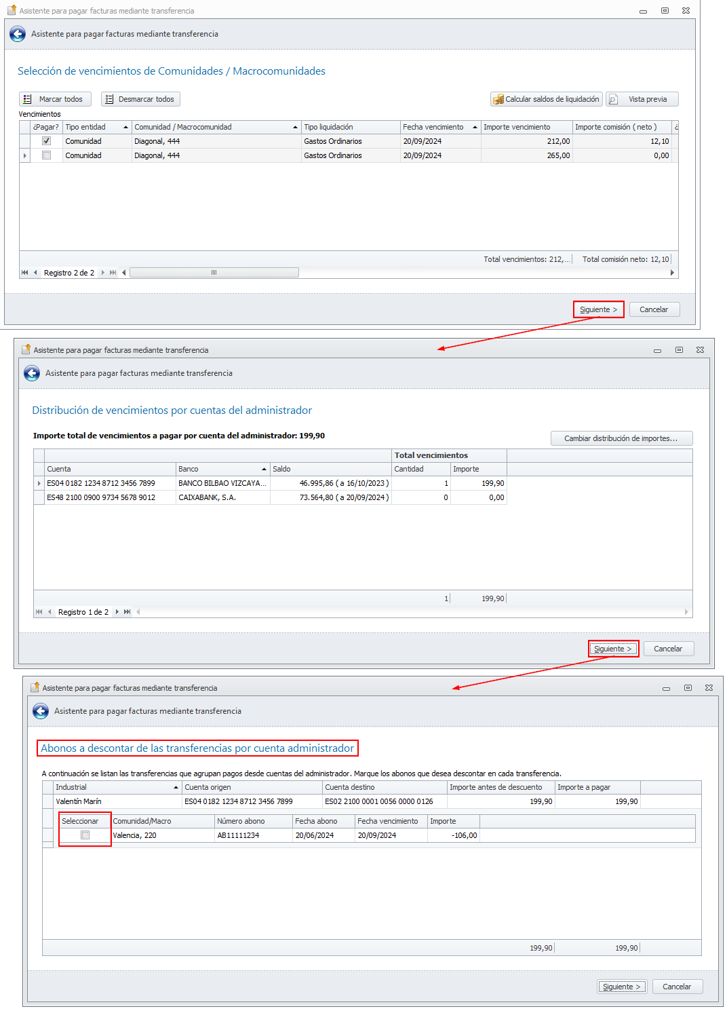Click the right scroll arrow of the Vencimientos grid
This screenshot has height=1011, width=727.
click(x=672, y=273)
